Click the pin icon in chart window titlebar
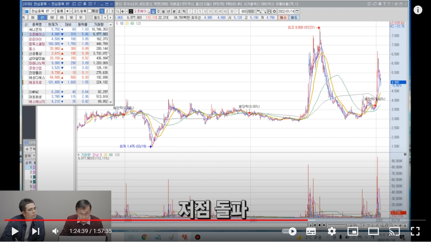The image size is (431, 242). [380, 4]
